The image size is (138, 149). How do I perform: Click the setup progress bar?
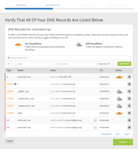coord(69,9)
